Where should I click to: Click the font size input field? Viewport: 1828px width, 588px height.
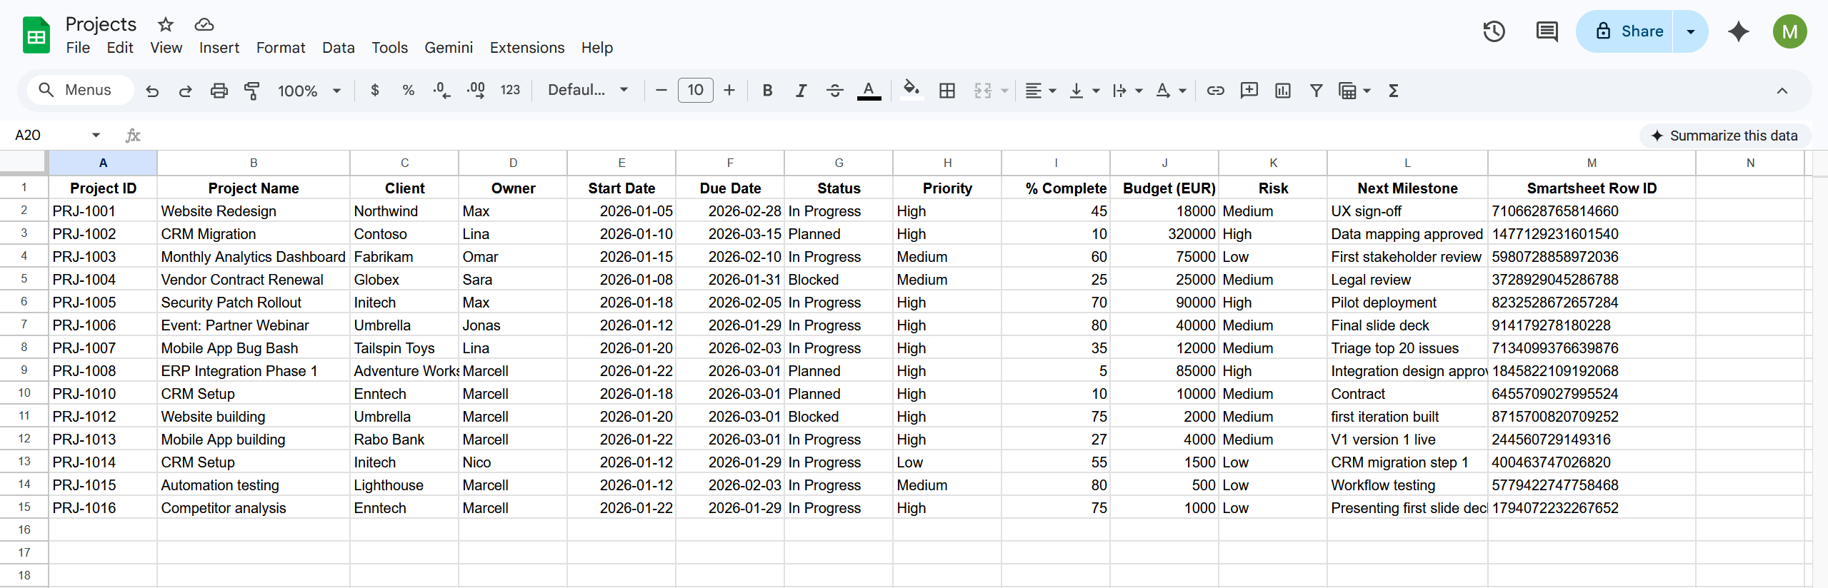tap(694, 90)
